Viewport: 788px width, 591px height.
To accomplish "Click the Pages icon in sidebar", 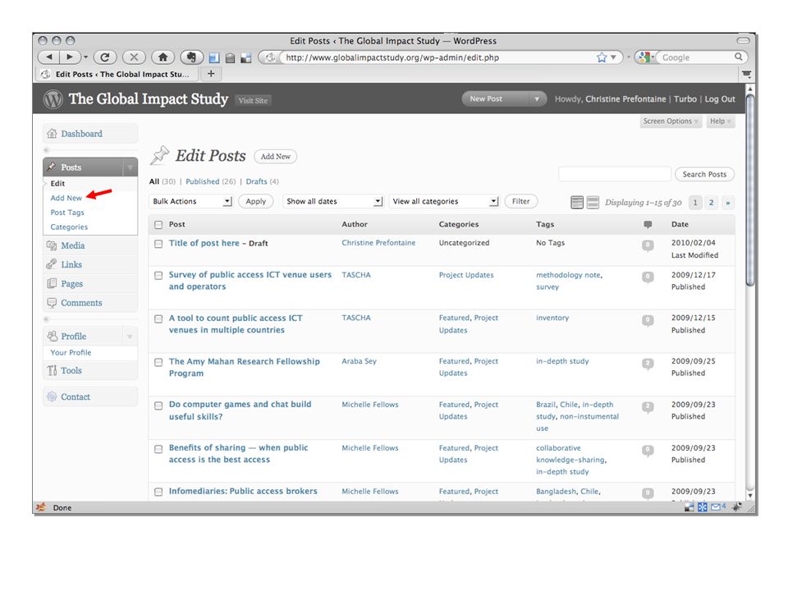I will (x=52, y=283).
